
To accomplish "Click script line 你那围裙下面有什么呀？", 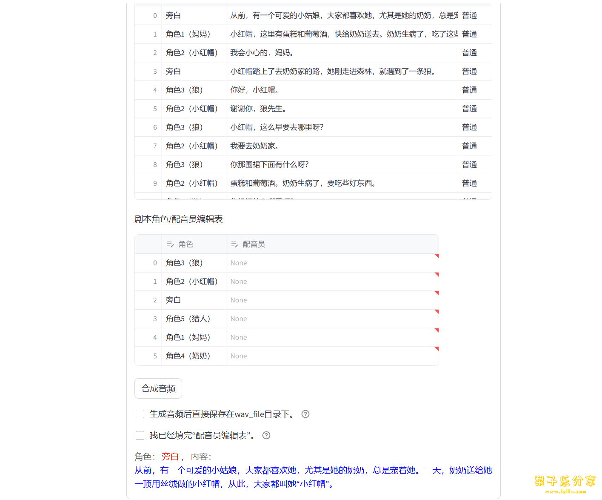I will [x=342, y=164].
